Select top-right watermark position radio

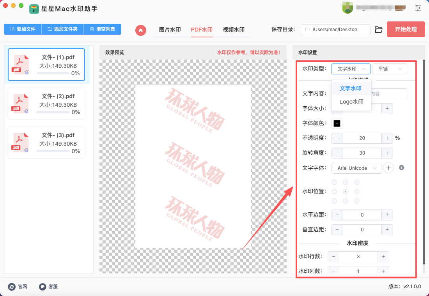coord(357,182)
